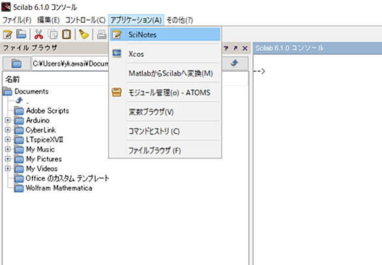The image size is (382, 265).
Task: Undock the file browser panel arrow icon
Action: click(x=235, y=48)
